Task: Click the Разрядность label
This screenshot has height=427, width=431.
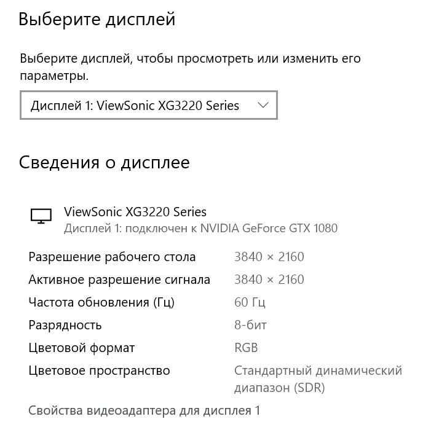Action: tap(65, 326)
